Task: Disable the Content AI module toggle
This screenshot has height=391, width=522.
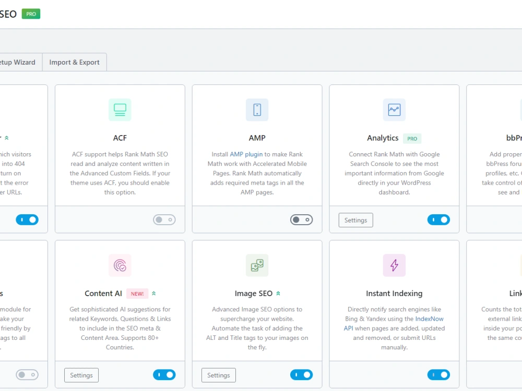Action: point(164,375)
